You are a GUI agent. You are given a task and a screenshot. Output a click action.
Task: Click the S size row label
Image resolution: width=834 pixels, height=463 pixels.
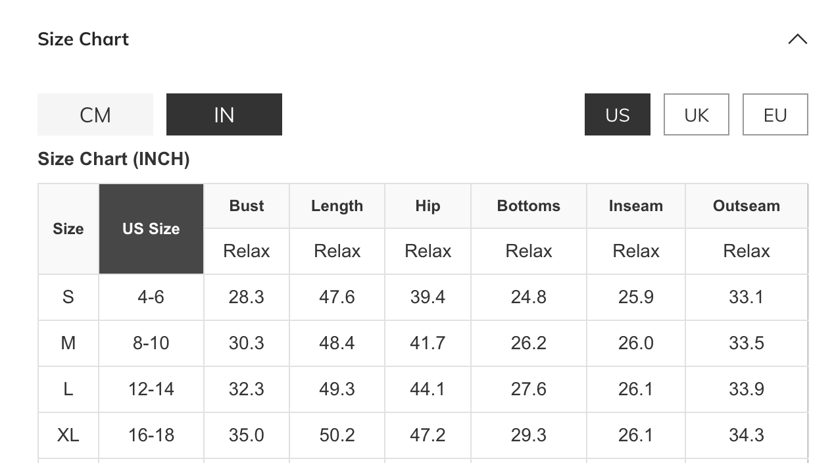[x=68, y=297]
